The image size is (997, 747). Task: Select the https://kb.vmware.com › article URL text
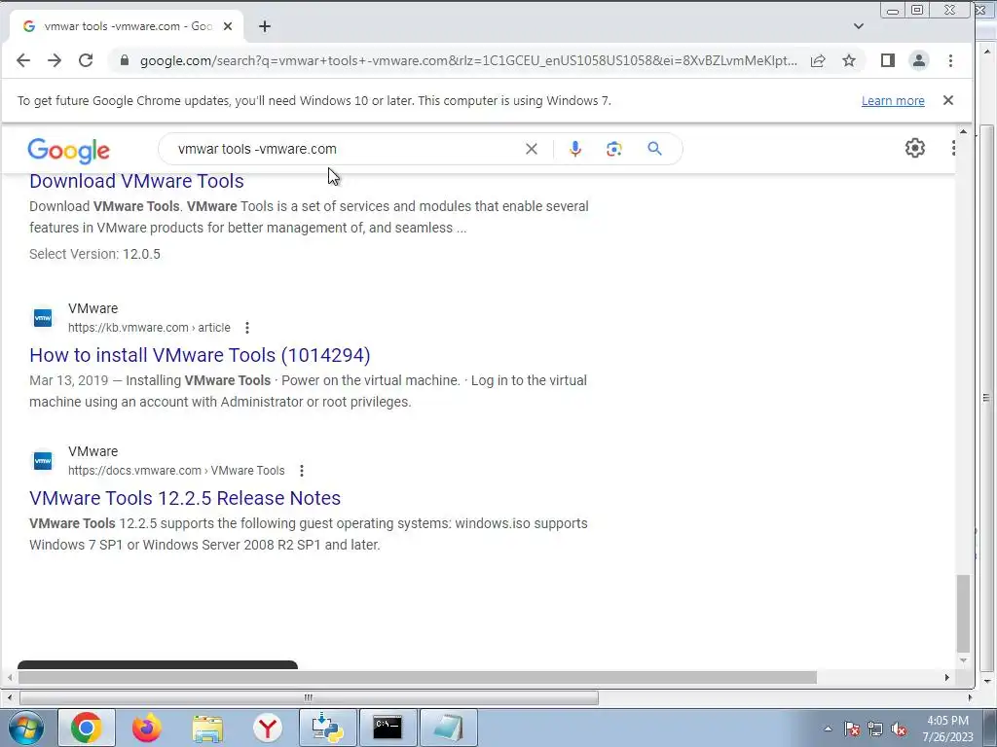click(x=149, y=328)
